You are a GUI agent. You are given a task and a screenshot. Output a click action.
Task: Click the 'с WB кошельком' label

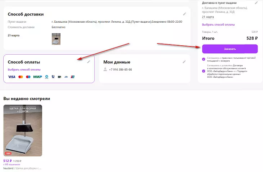pos(12,164)
